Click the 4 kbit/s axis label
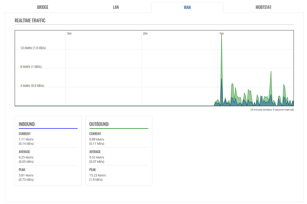307x204 pixels. click(32, 86)
